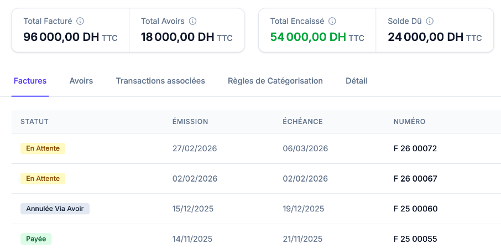This screenshot has height=248, width=501.
Task: Click En Attente badge dated 27/02/2026
Action: coord(43,148)
